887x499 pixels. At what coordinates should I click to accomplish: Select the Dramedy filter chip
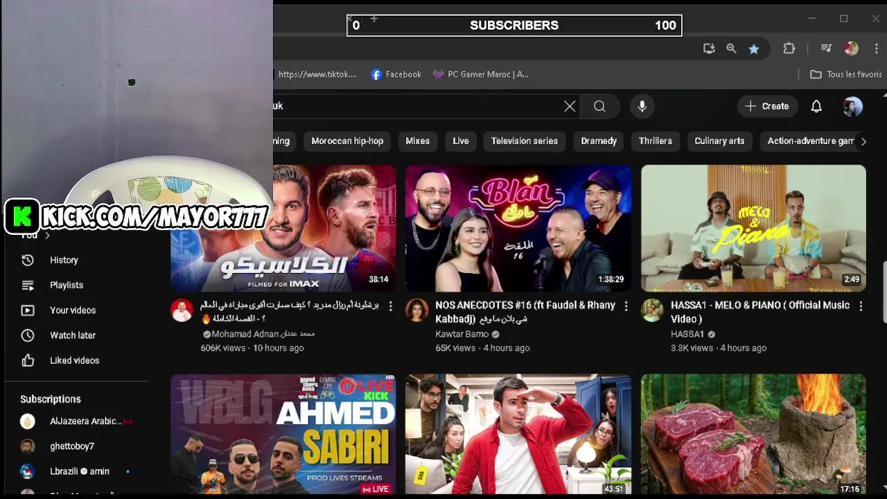point(599,141)
